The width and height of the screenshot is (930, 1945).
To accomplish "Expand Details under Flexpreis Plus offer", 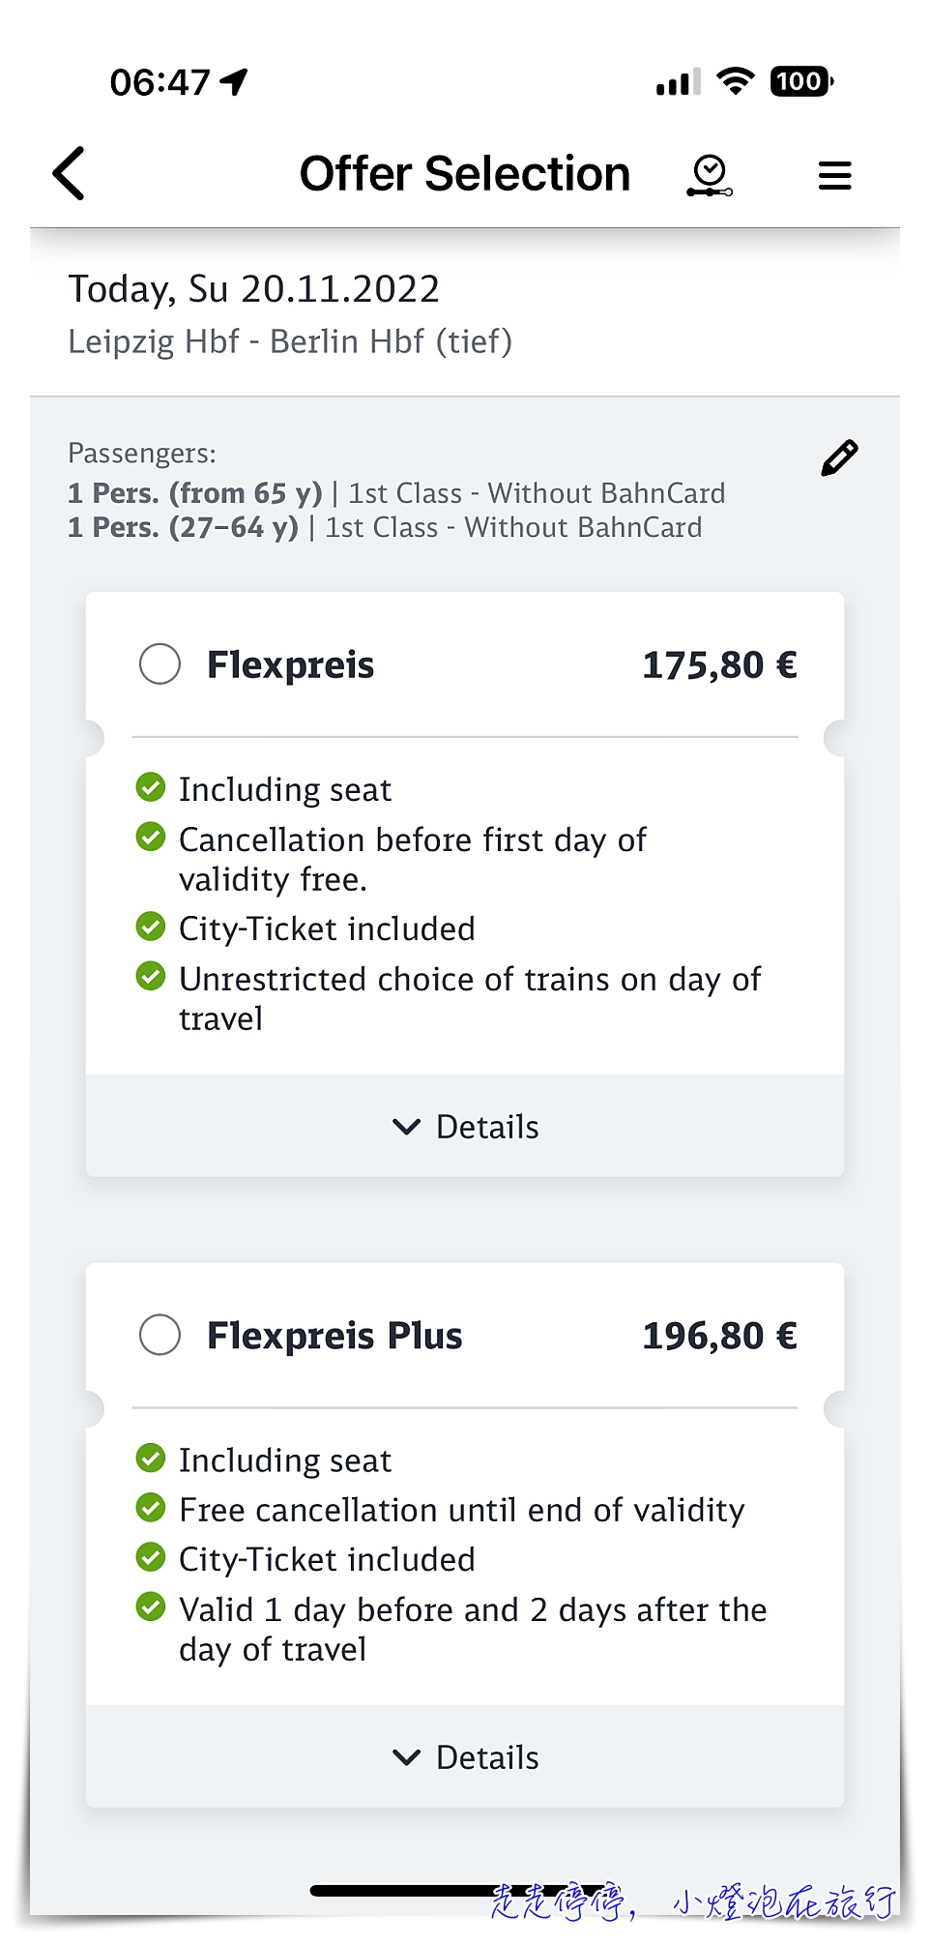I will [x=465, y=1756].
